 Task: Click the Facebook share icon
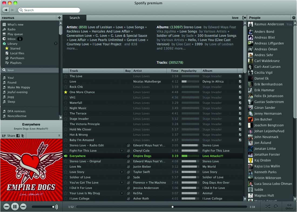click(x=18, y=136)
